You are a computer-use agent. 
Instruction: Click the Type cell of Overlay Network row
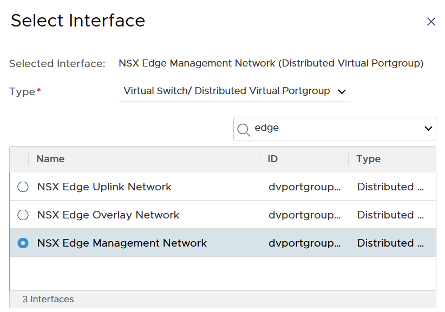pyautogui.click(x=390, y=215)
